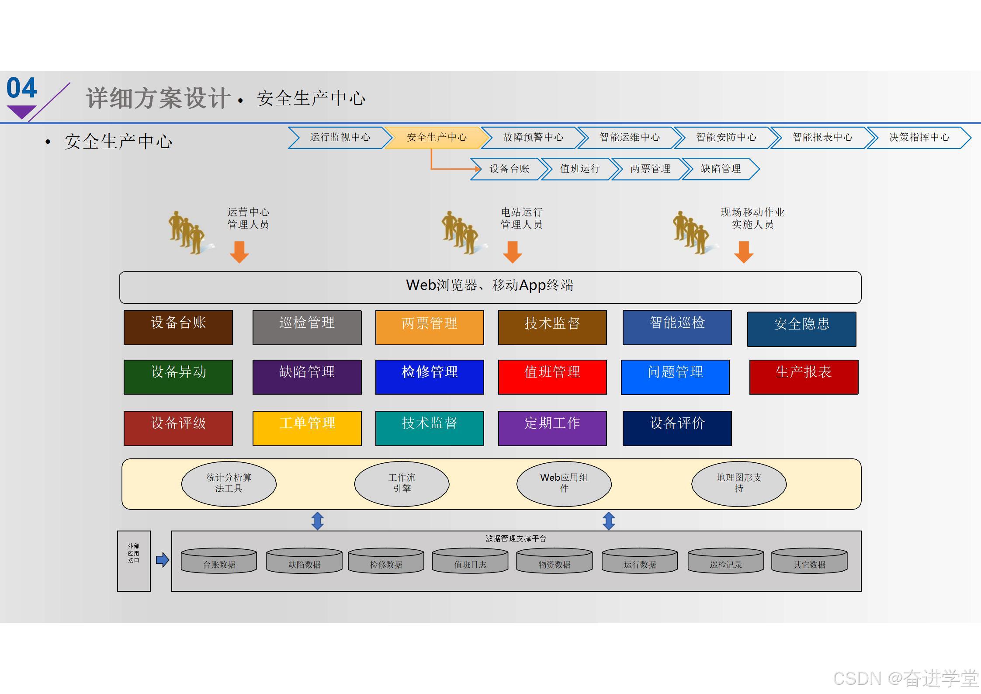Switch to 故障预警中心 chevron tab

click(x=533, y=138)
